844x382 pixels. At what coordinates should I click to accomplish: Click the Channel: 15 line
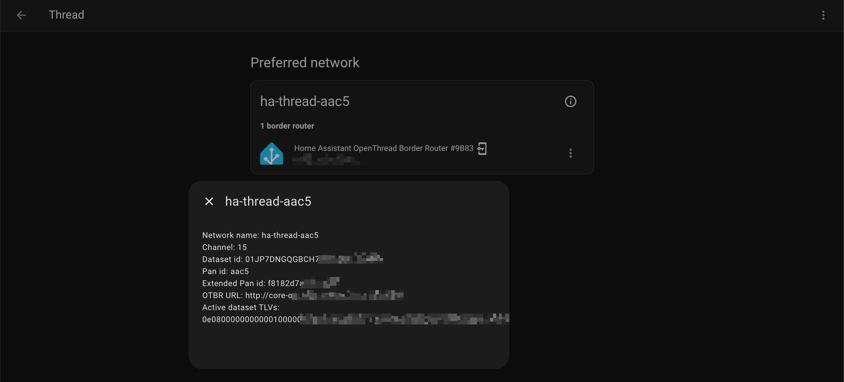224,247
